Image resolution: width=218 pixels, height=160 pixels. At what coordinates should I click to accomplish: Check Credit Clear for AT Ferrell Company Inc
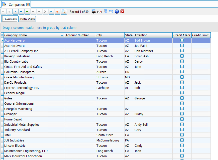pos(182,51)
